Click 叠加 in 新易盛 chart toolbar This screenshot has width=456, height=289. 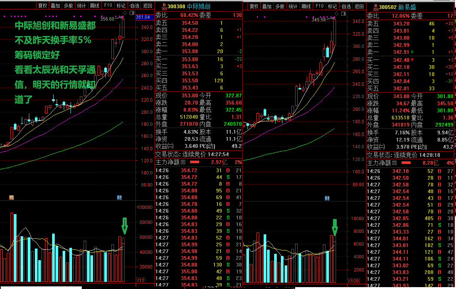267,6
